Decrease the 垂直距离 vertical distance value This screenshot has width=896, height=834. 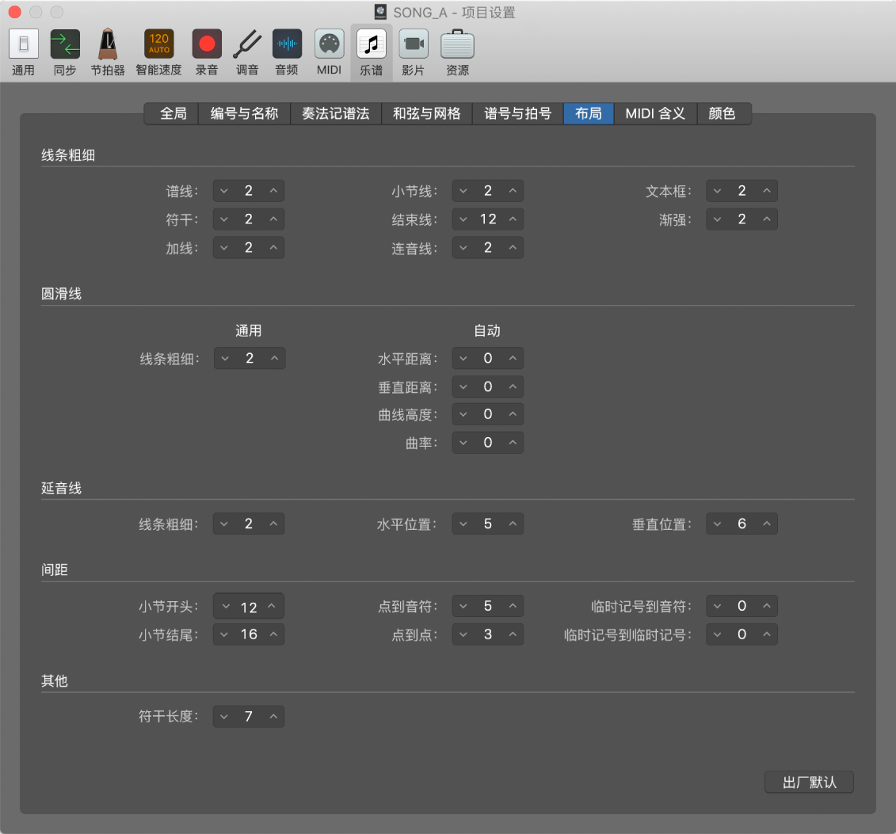click(463, 387)
